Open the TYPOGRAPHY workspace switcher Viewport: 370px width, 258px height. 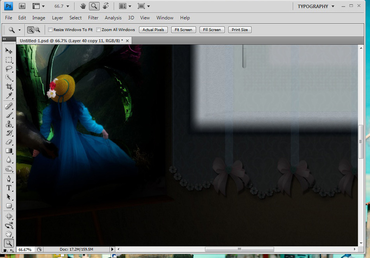(x=316, y=6)
